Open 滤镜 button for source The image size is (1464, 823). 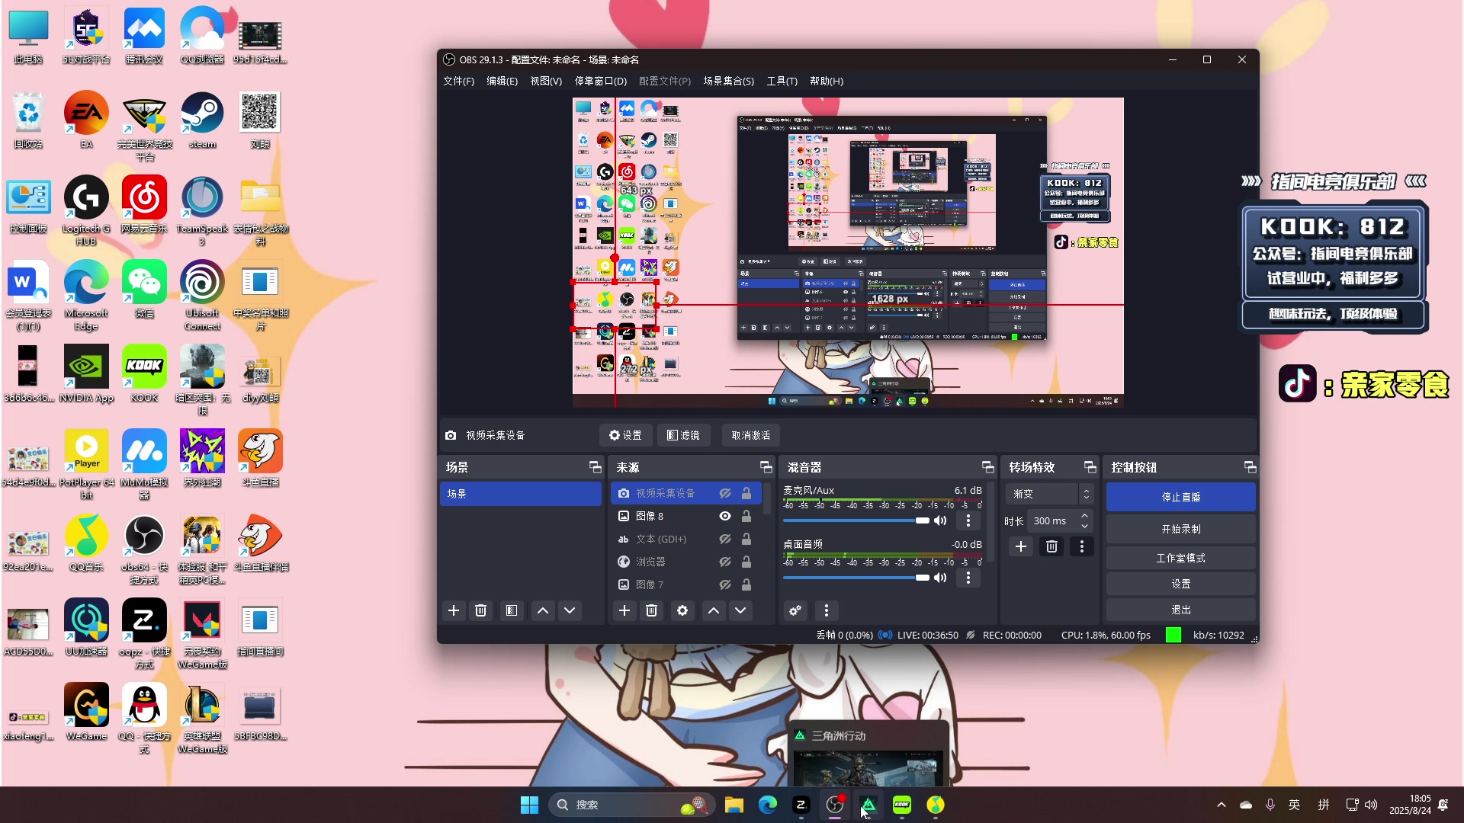(683, 435)
